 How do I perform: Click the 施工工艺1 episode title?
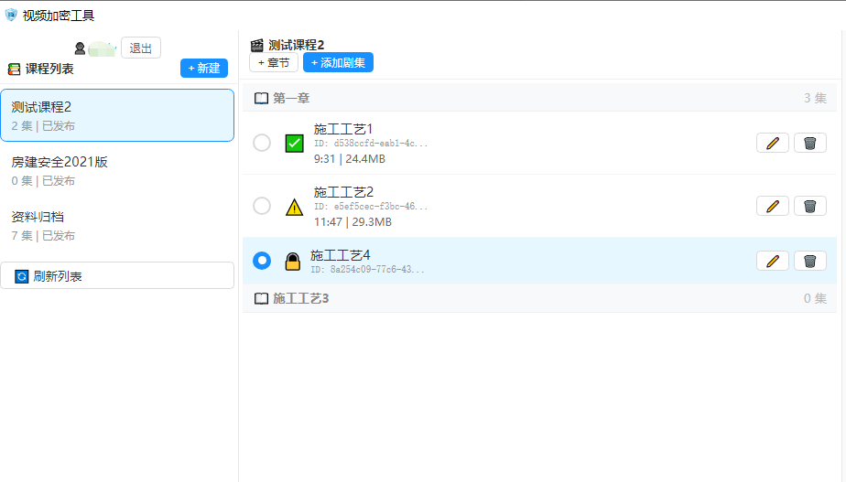tap(343, 129)
